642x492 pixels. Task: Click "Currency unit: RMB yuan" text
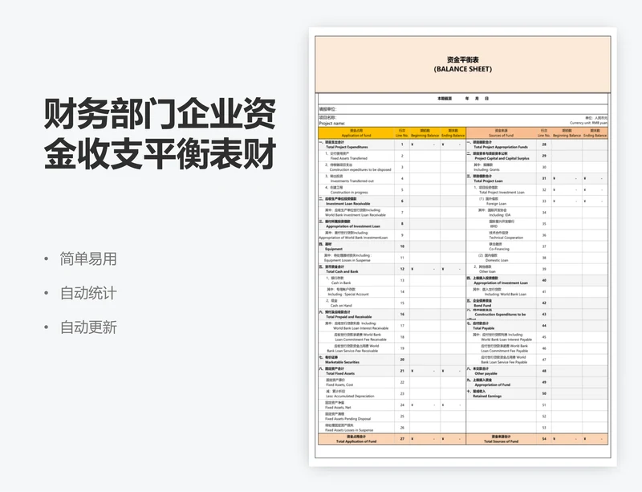588,123
